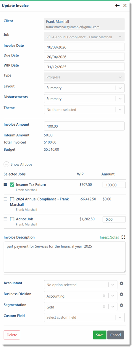
Task: Clear the Accounting value in Business Division
Action: [x=104, y=296]
